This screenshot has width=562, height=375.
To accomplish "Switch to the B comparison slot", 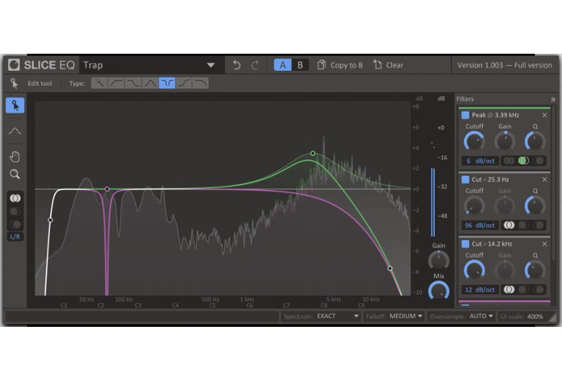I will [x=299, y=64].
